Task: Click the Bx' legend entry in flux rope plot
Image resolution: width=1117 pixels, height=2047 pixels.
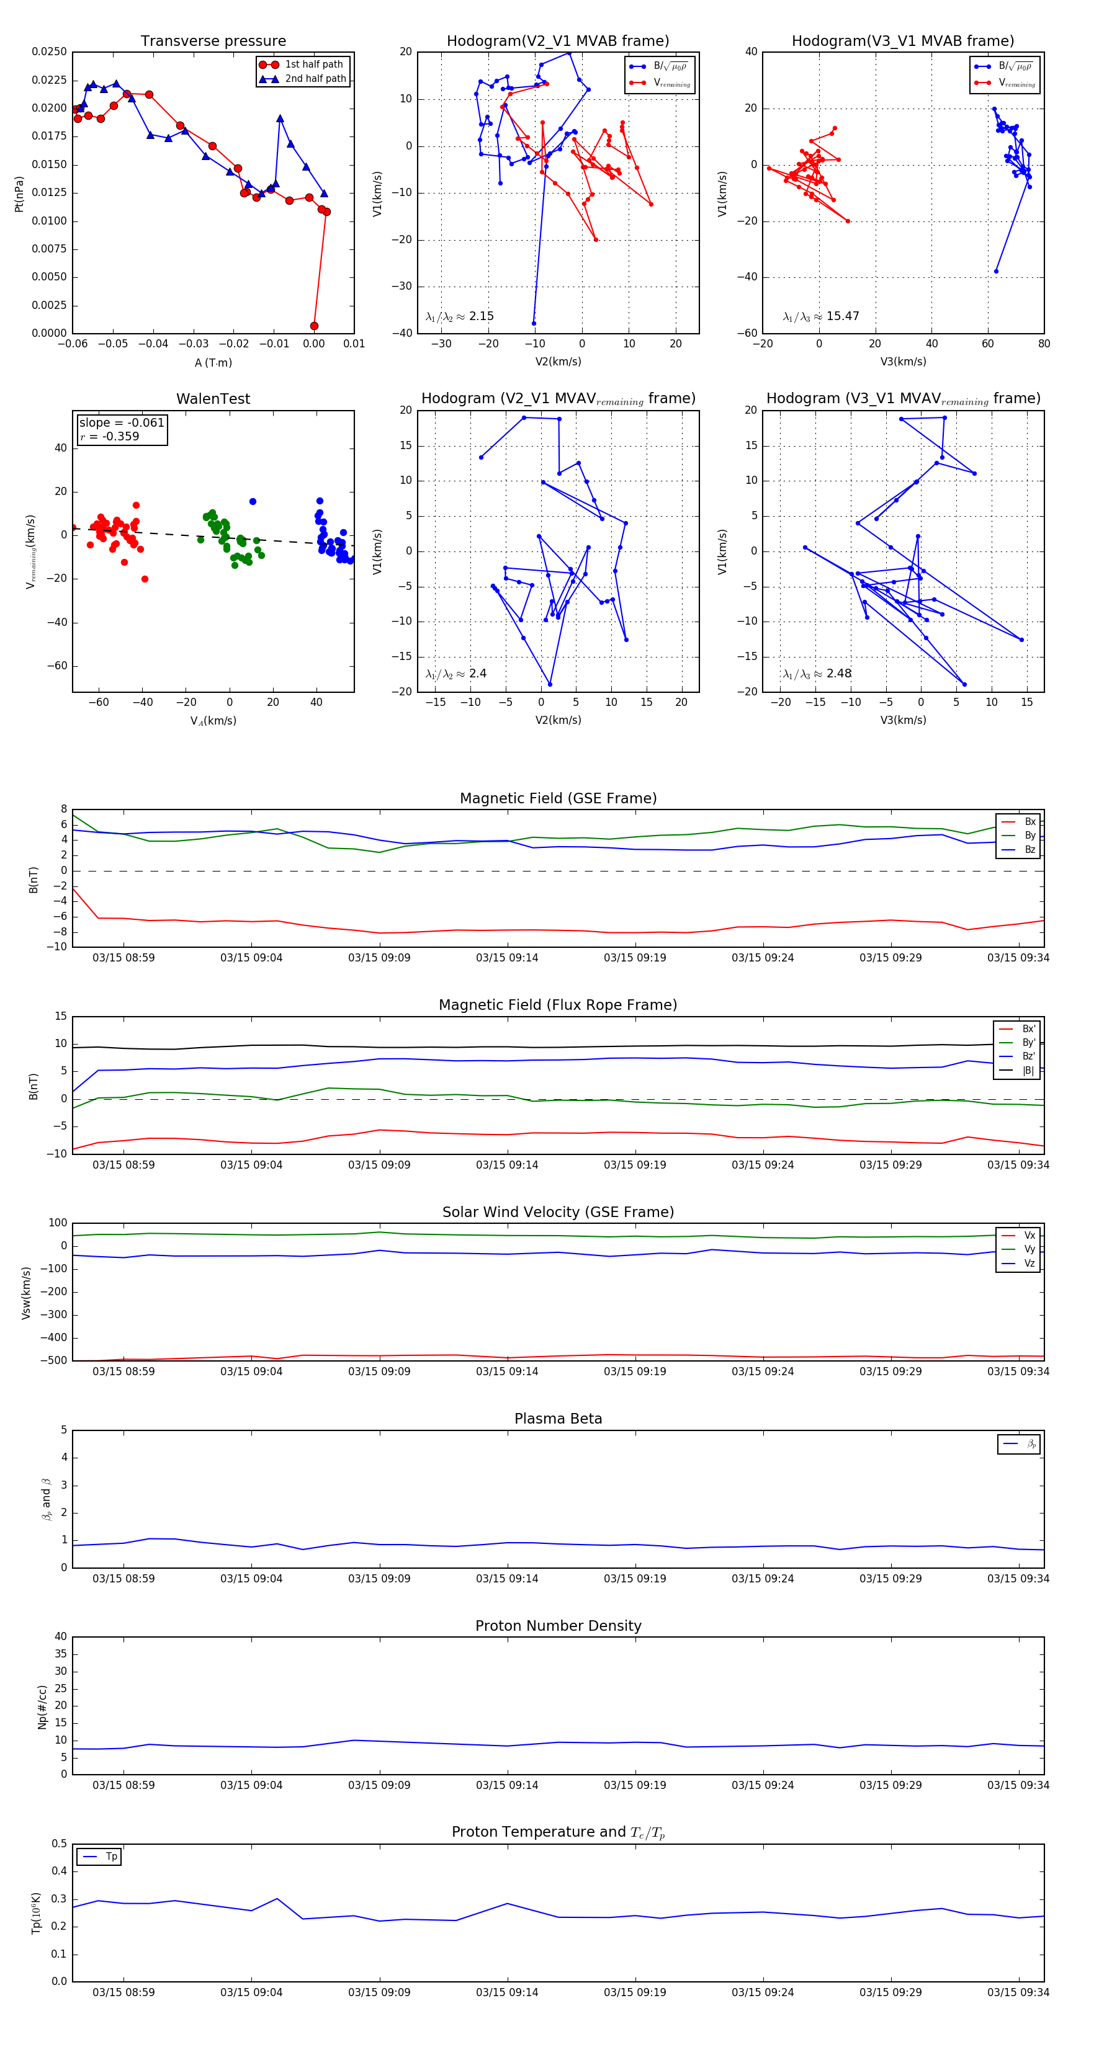Action: (1017, 1028)
